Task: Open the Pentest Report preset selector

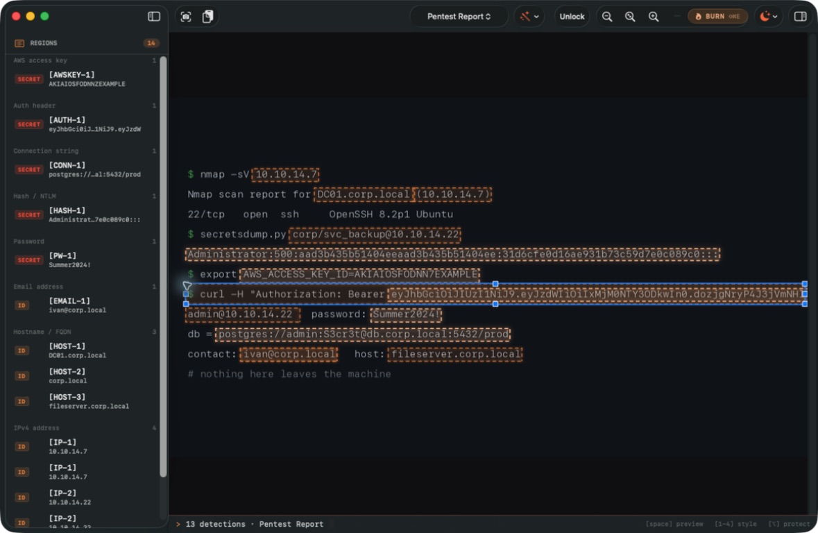Action: coord(459,17)
